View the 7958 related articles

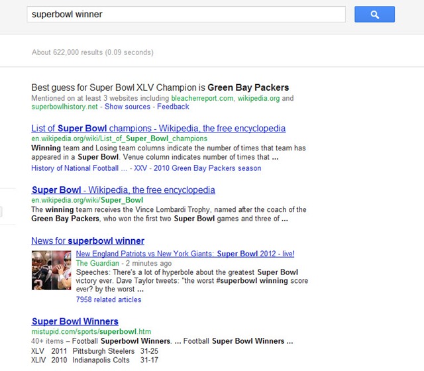point(109,299)
